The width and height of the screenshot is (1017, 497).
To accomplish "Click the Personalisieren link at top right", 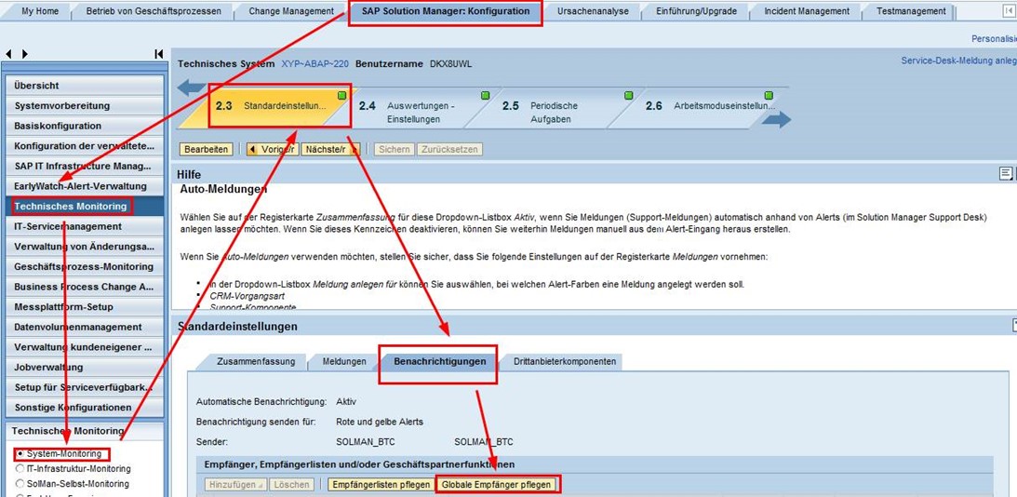I will [x=994, y=39].
